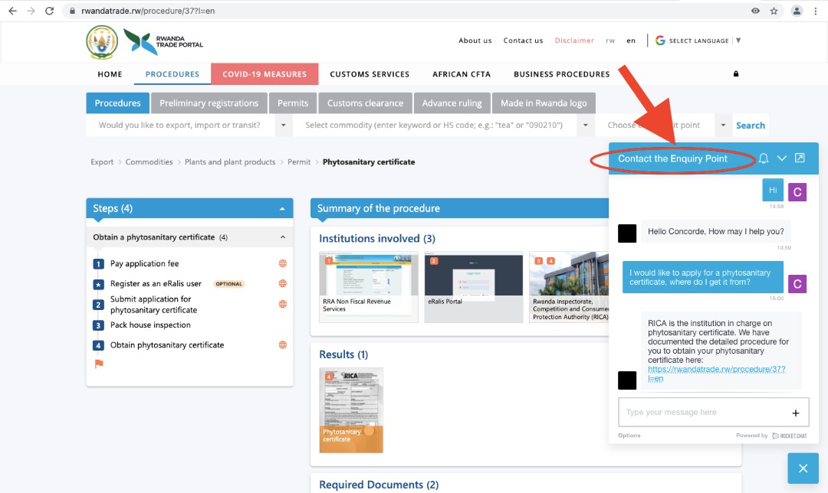Screen dimensions: 828x493
Task: Select the Advance ruling tab
Action: point(452,103)
